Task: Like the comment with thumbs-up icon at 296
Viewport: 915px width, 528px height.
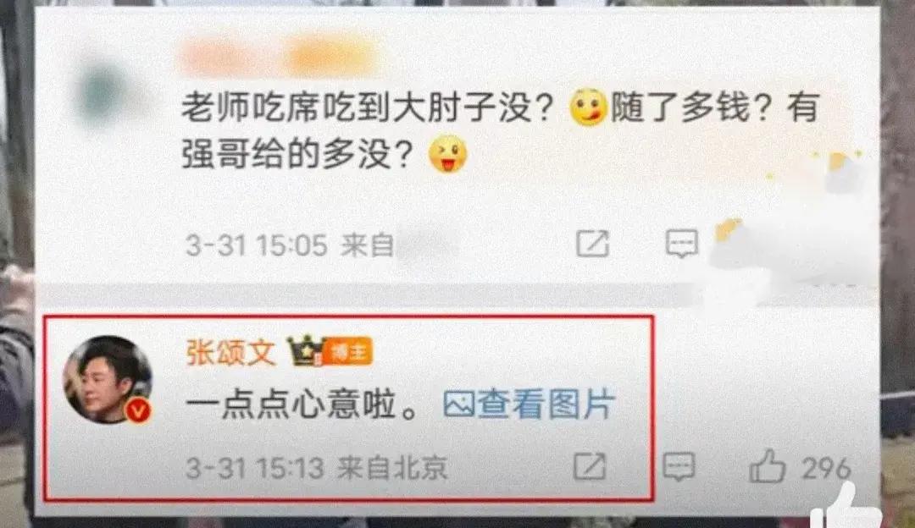Action: point(767,465)
